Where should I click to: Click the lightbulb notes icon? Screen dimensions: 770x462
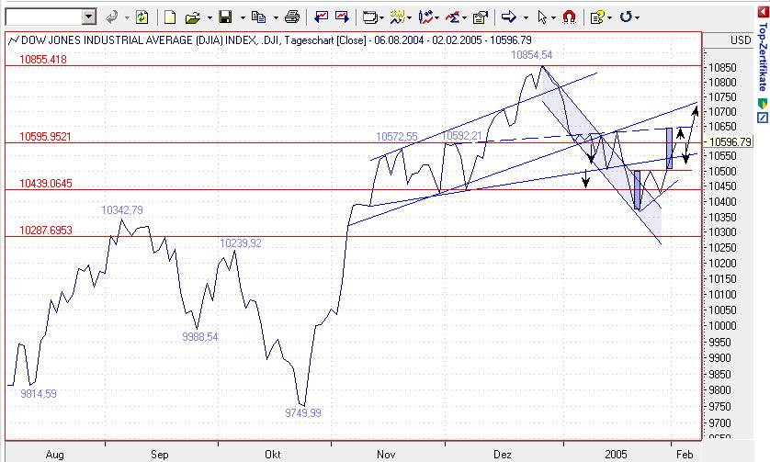(597, 17)
